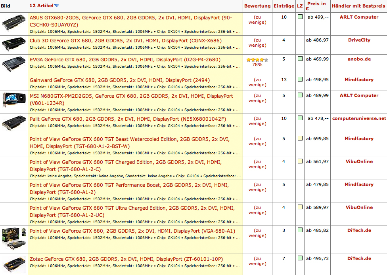
Task: Tick the LZ checkbox for the ASUS row
Action: 300,17
